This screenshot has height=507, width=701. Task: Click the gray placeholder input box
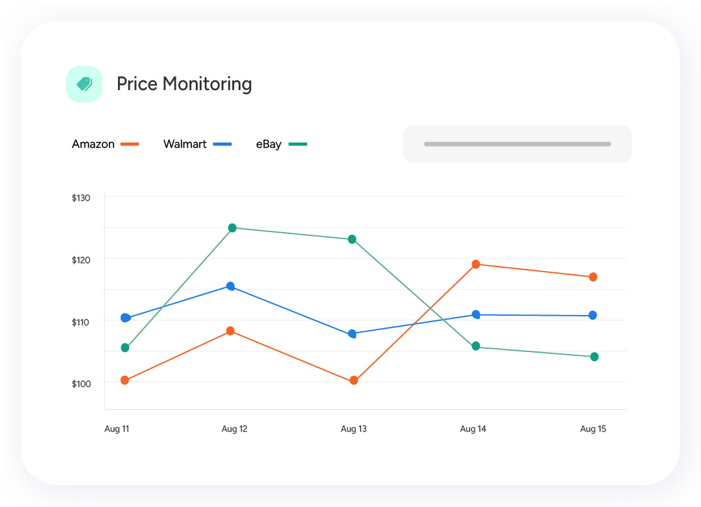click(517, 144)
